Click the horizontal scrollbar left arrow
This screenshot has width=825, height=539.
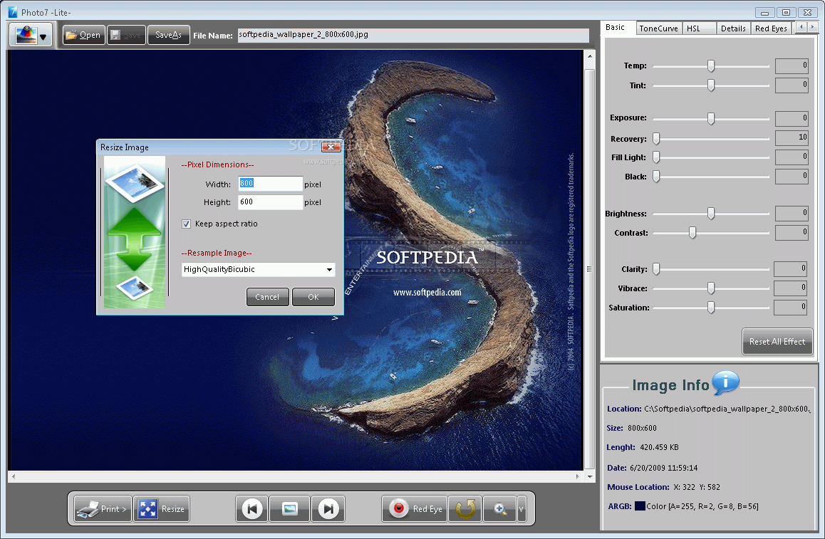click(x=13, y=476)
